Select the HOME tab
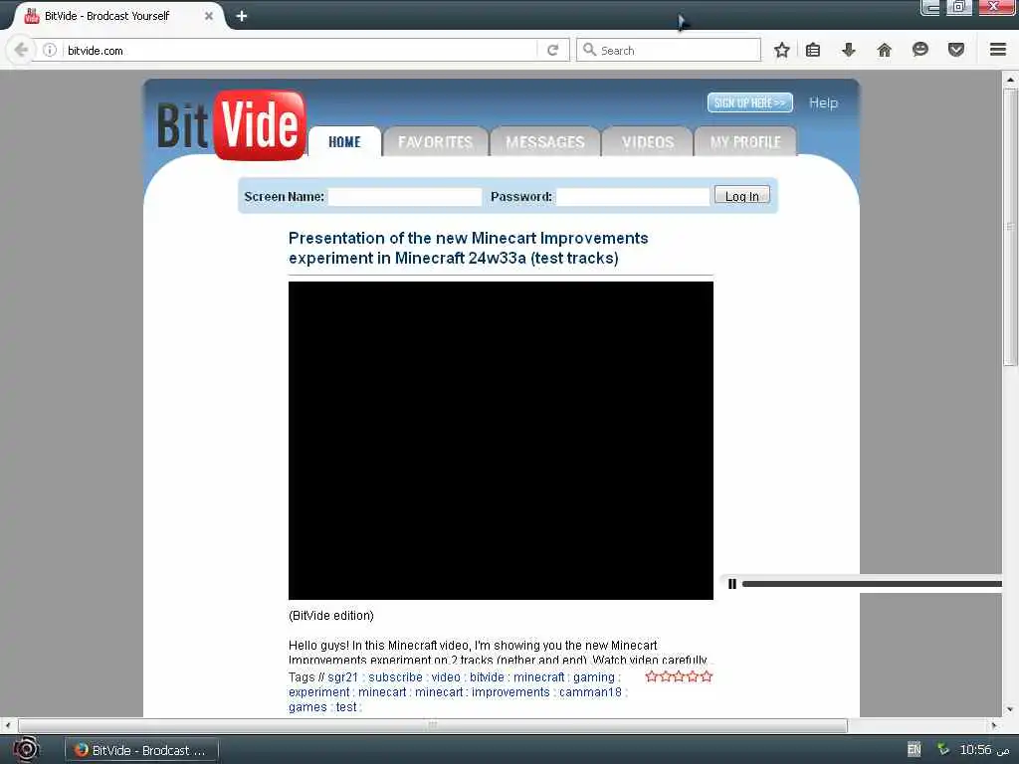 pos(344,141)
